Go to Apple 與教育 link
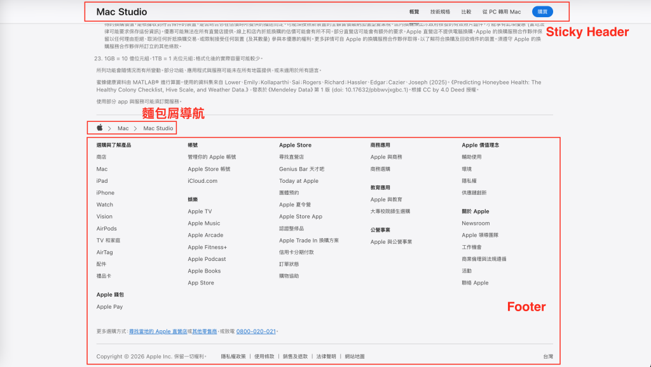The width and height of the screenshot is (651, 367). point(386,199)
